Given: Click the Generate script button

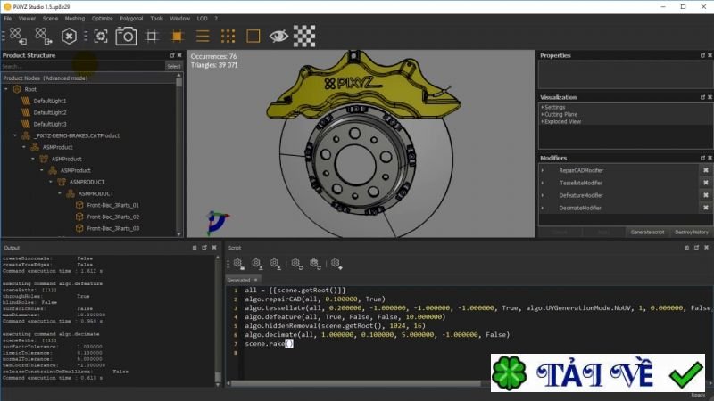Looking at the screenshot, I should pyautogui.click(x=645, y=232).
